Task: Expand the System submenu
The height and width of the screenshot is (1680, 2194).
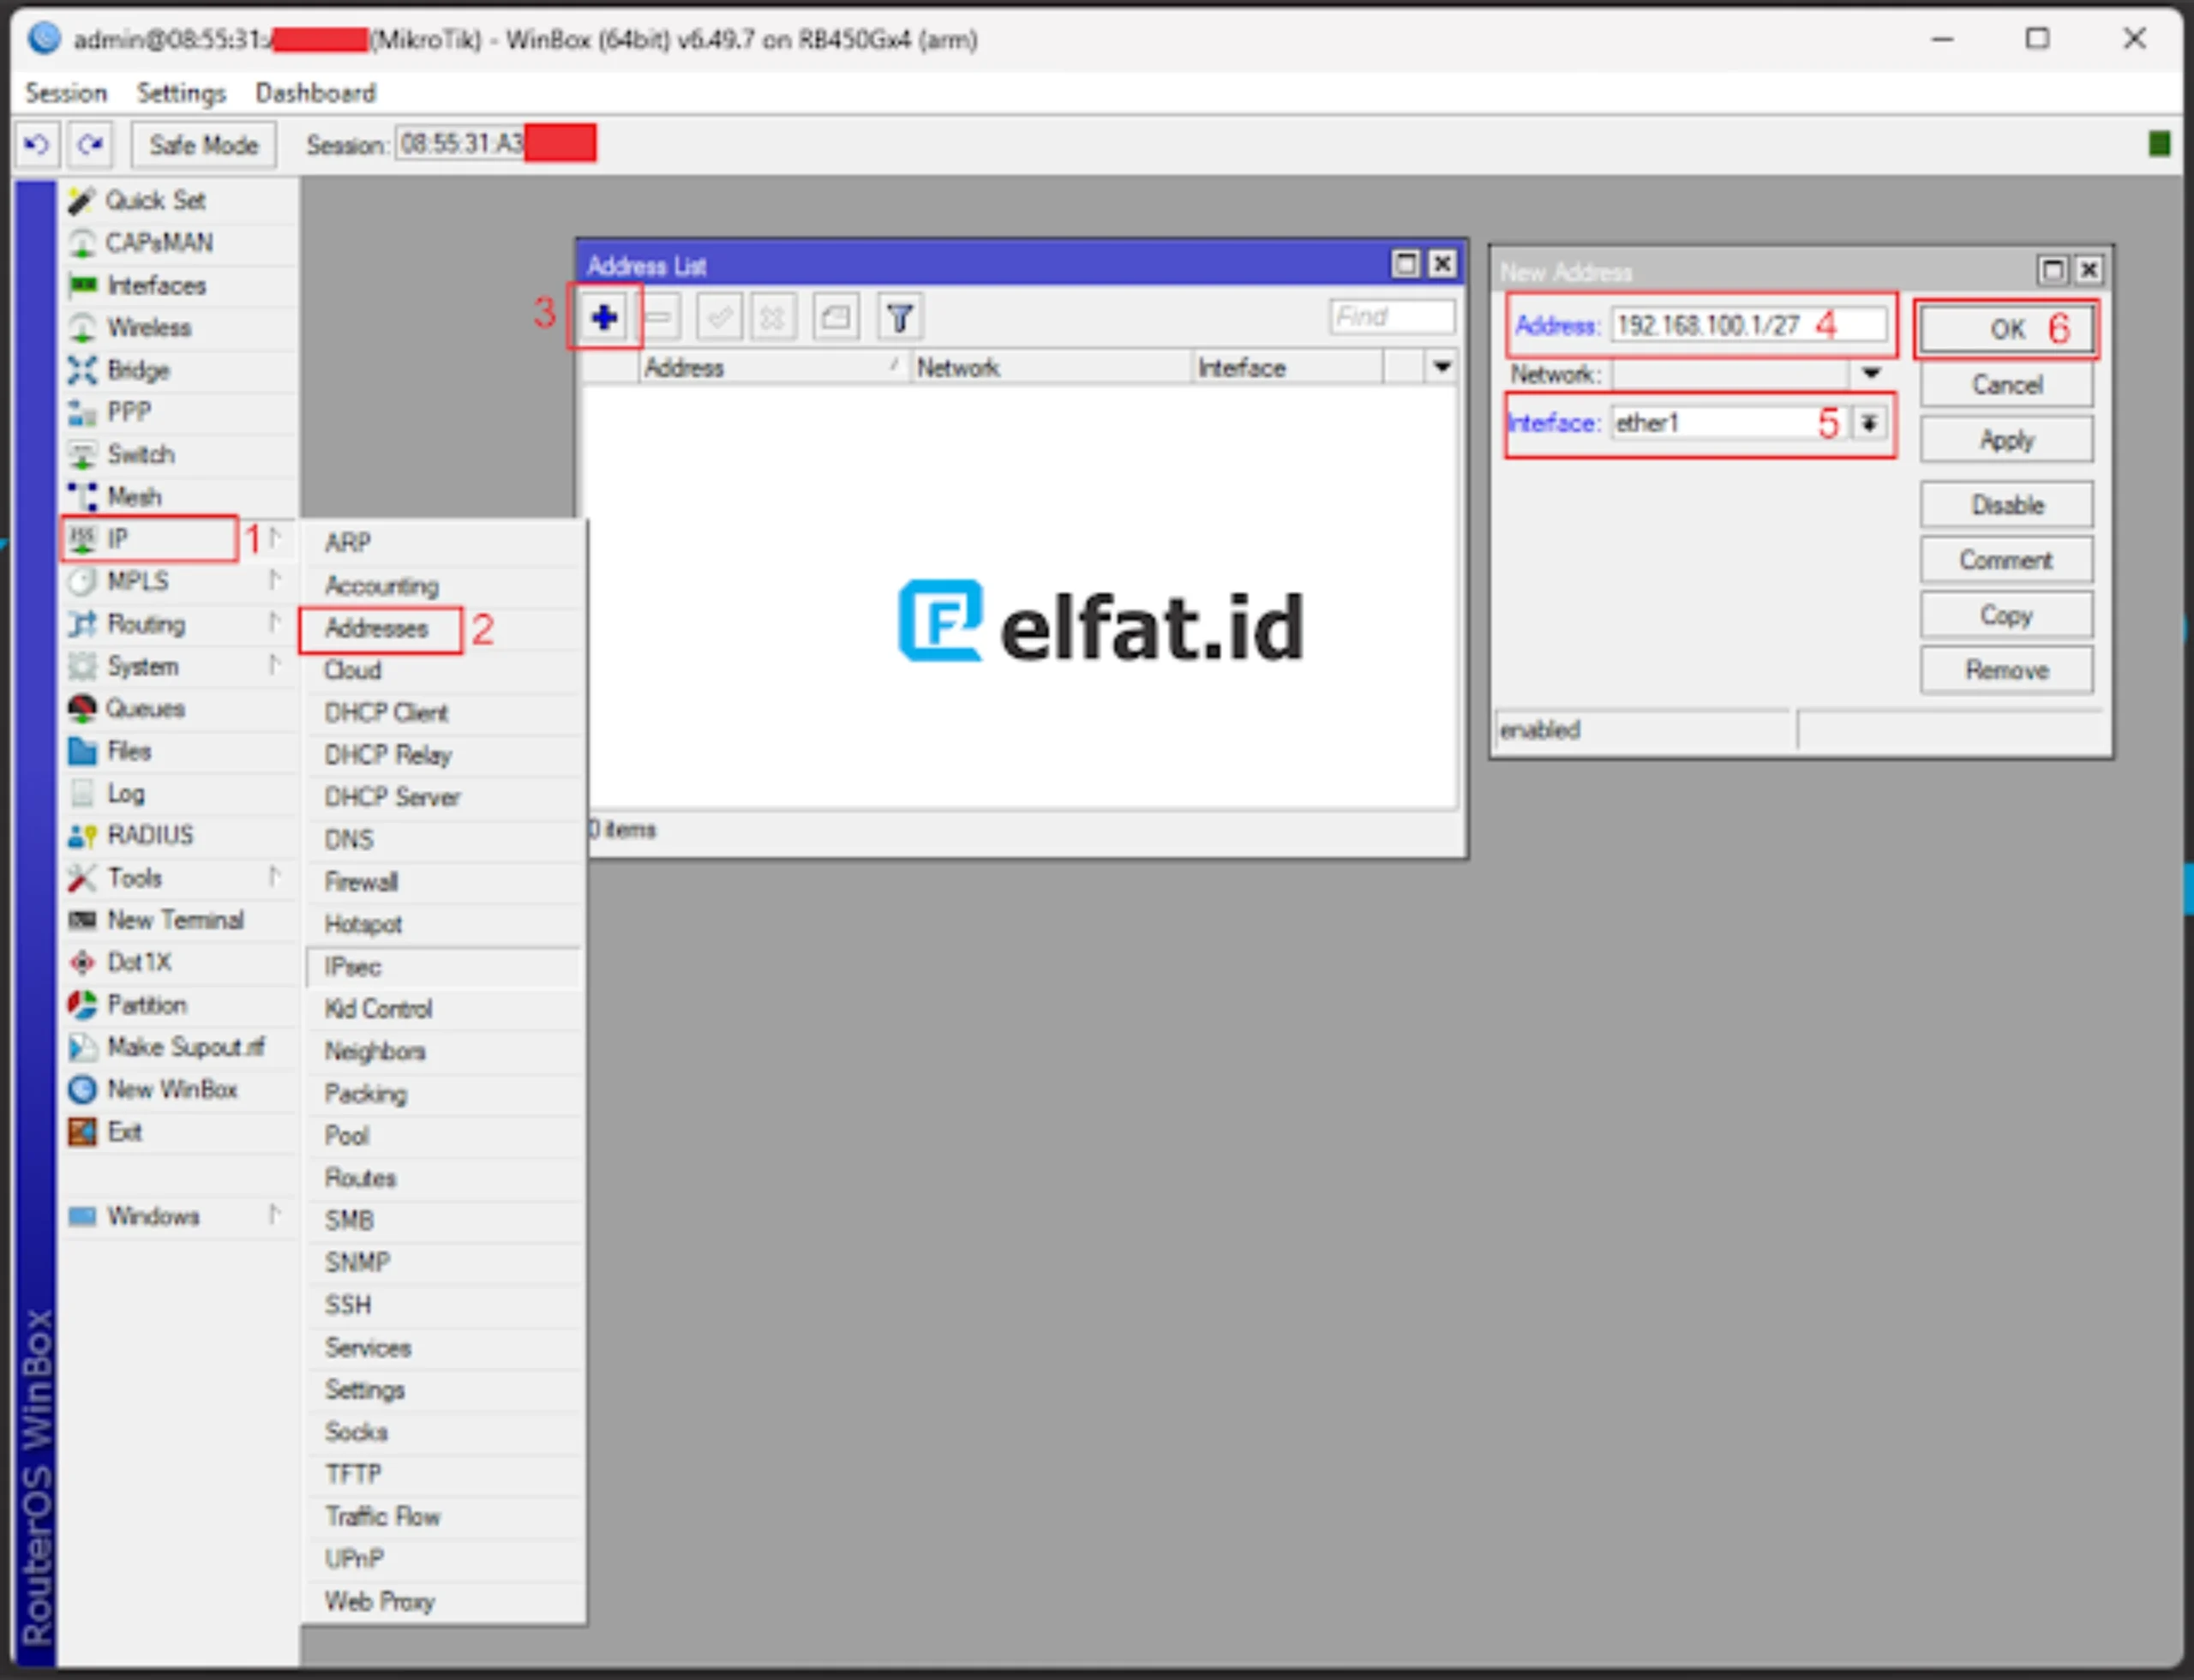Action: pos(177,666)
